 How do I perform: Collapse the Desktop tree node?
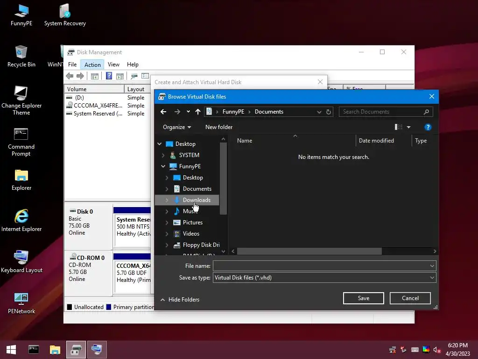point(160,144)
